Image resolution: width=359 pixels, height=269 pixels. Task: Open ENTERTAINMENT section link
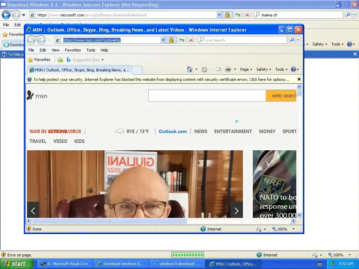click(x=233, y=132)
